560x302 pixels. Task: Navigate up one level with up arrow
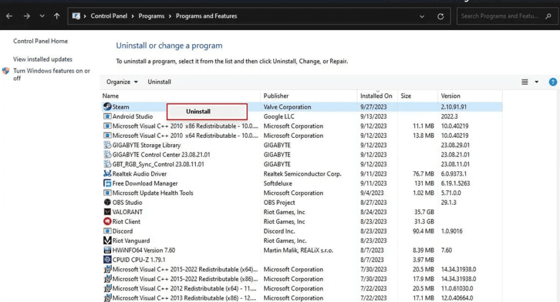point(57,16)
